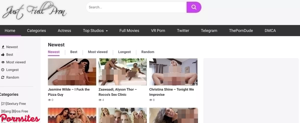
Task: Expand the Top Studios dropdown menu
Action: point(95,31)
